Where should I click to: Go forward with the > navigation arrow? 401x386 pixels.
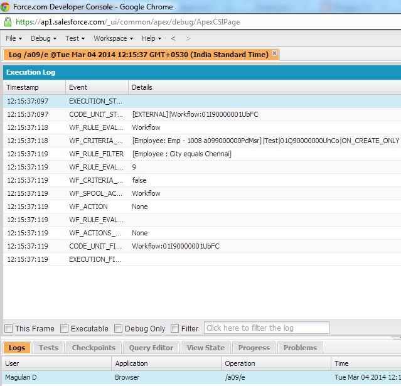click(x=188, y=39)
